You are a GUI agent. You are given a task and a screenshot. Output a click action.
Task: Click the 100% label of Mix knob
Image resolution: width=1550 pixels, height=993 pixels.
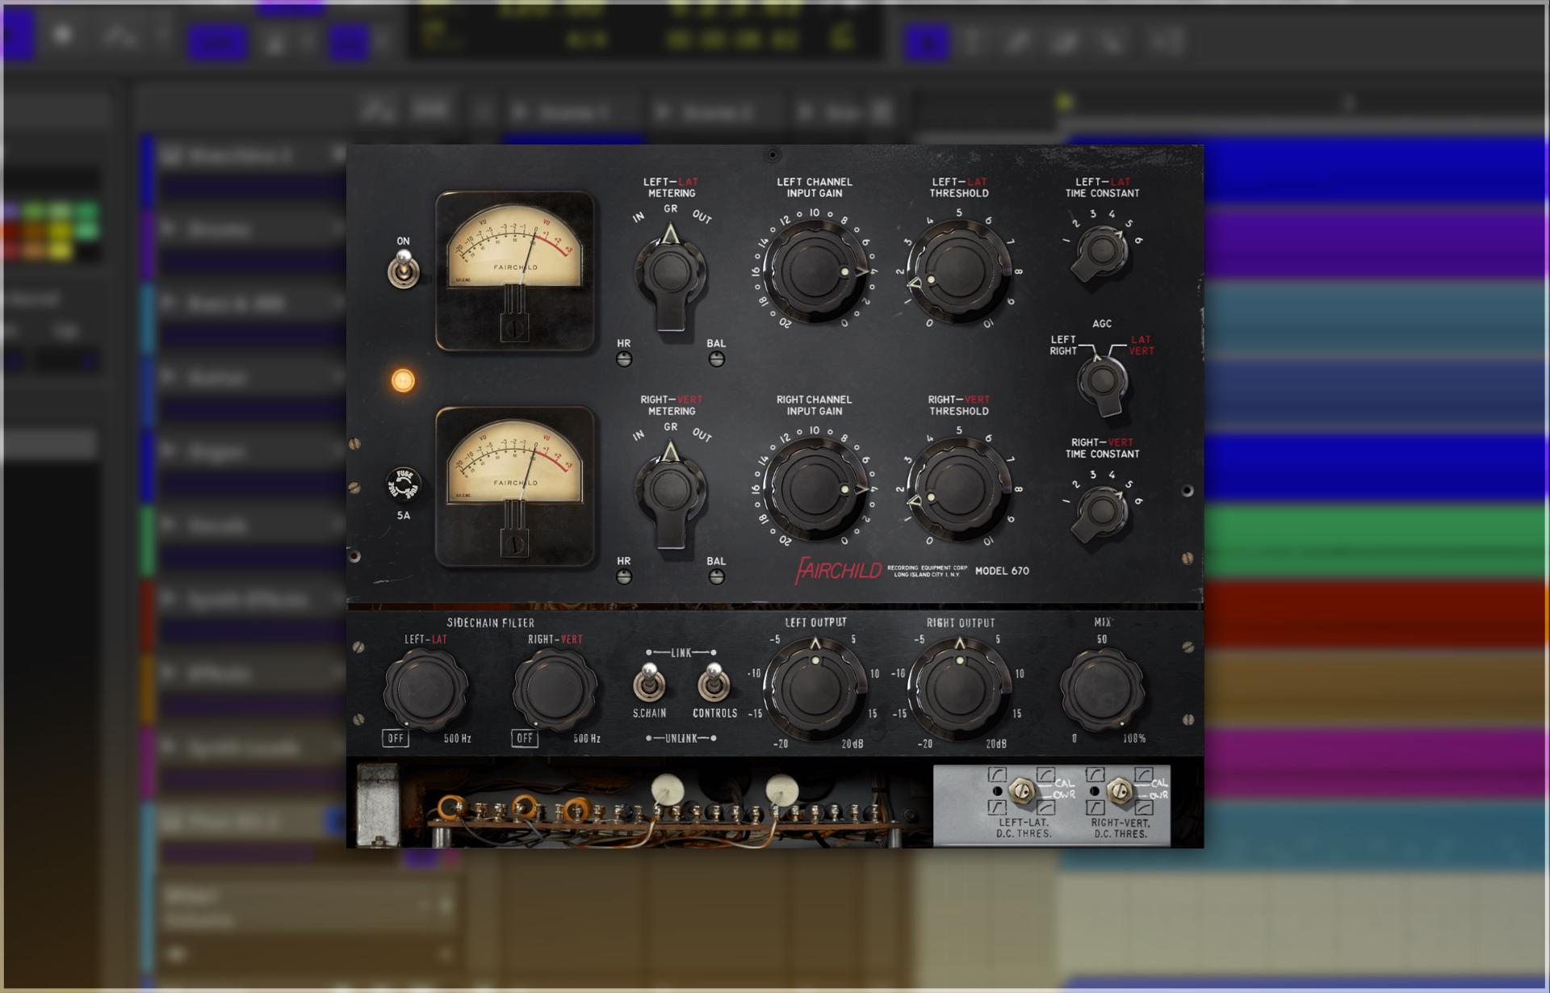click(1134, 738)
